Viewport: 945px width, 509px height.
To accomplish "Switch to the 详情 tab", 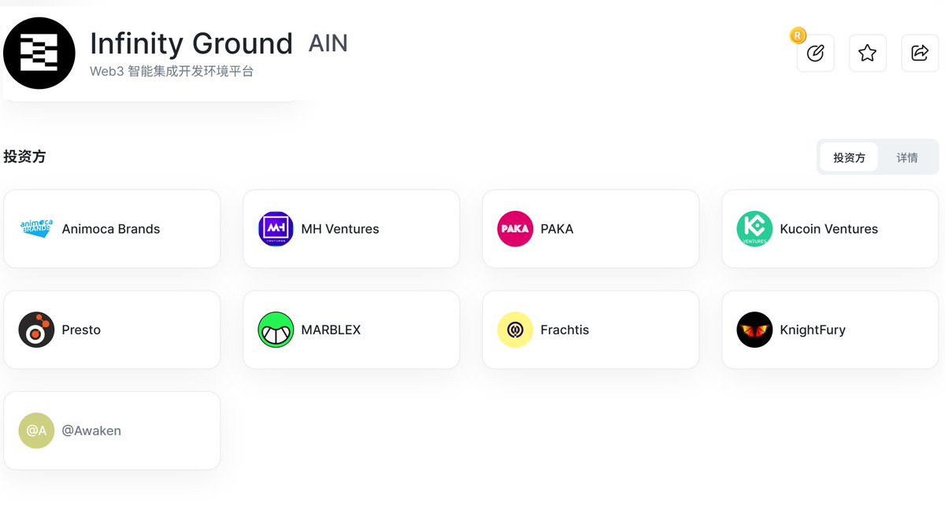I will (907, 157).
